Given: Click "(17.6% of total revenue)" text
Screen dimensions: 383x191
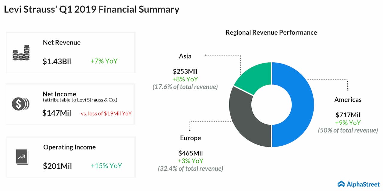Looking at the screenshot, I should [185, 87].
